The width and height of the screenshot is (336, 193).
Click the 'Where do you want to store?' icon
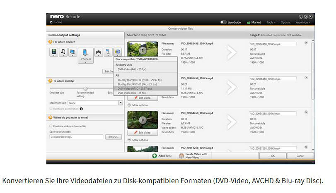point(51,117)
